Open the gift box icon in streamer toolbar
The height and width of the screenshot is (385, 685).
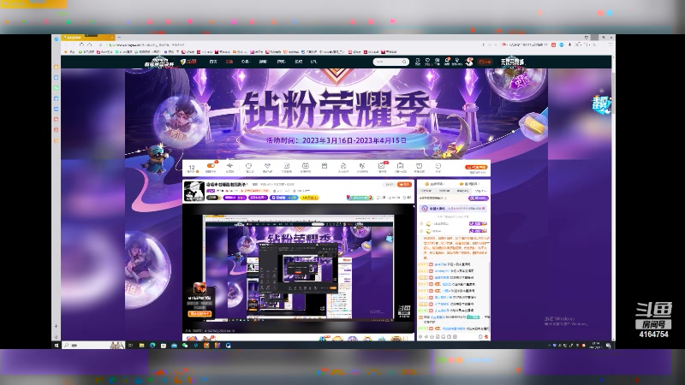click(325, 166)
